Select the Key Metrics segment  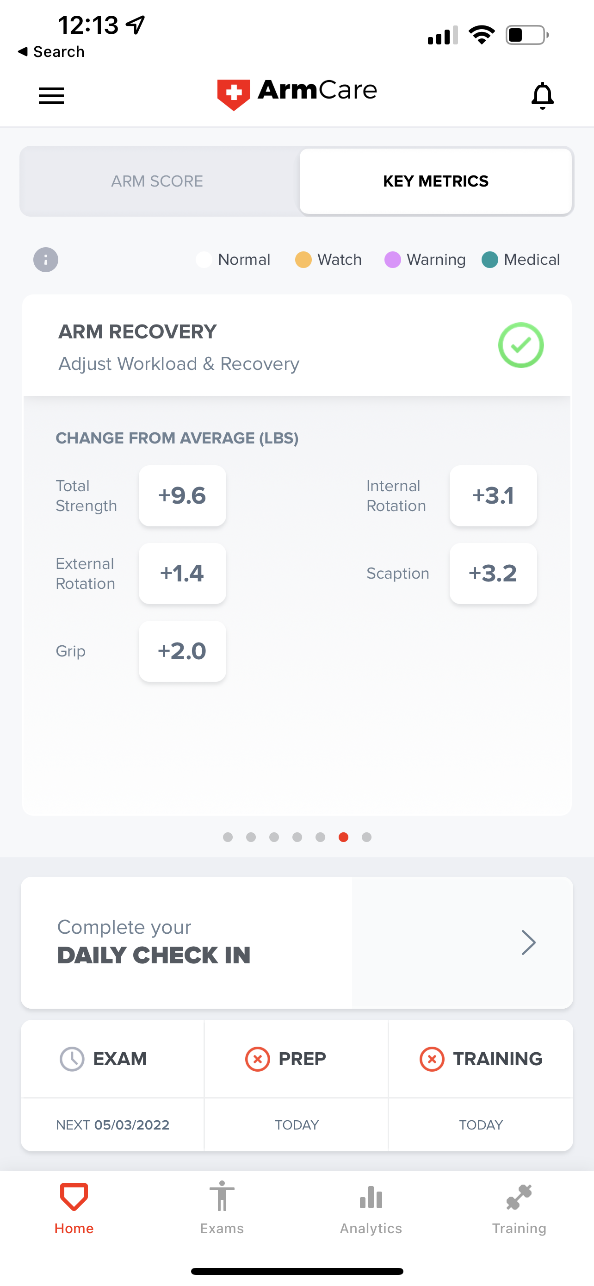(435, 181)
